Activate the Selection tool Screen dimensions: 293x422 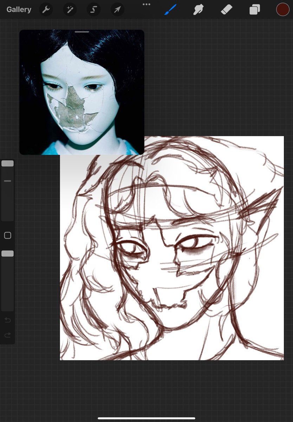pos(93,9)
